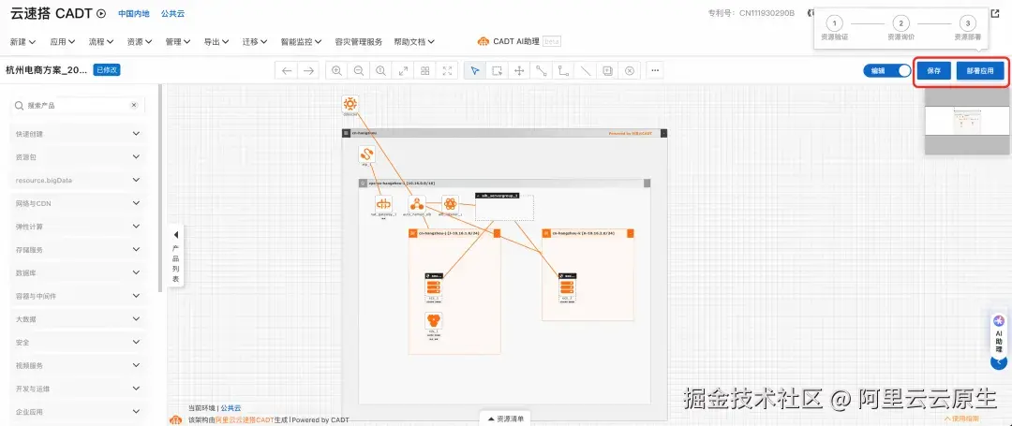Zoom in on the canvas
The height and width of the screenshot is (426, 1012).
point(337,71)
